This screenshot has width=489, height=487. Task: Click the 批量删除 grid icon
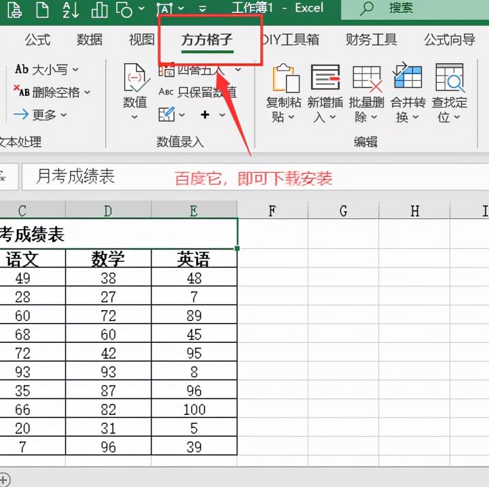coord(367,78)
